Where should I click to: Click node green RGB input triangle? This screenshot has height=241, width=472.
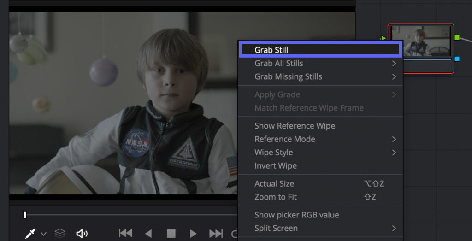(x=383, y=38)
